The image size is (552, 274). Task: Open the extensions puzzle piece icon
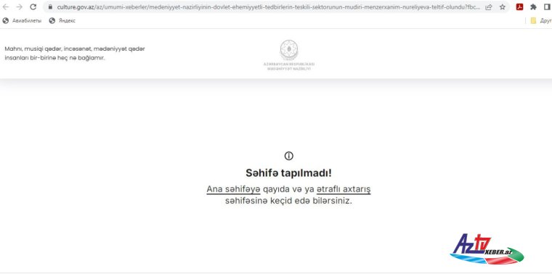533,7
